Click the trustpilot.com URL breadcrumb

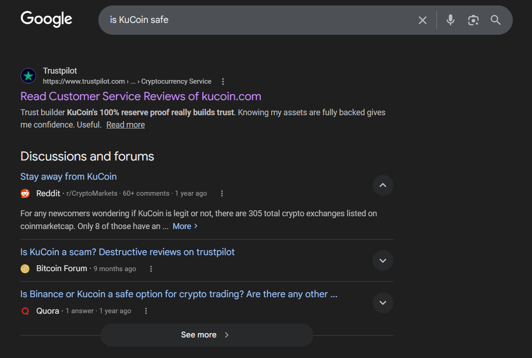[x=127, y=81]
